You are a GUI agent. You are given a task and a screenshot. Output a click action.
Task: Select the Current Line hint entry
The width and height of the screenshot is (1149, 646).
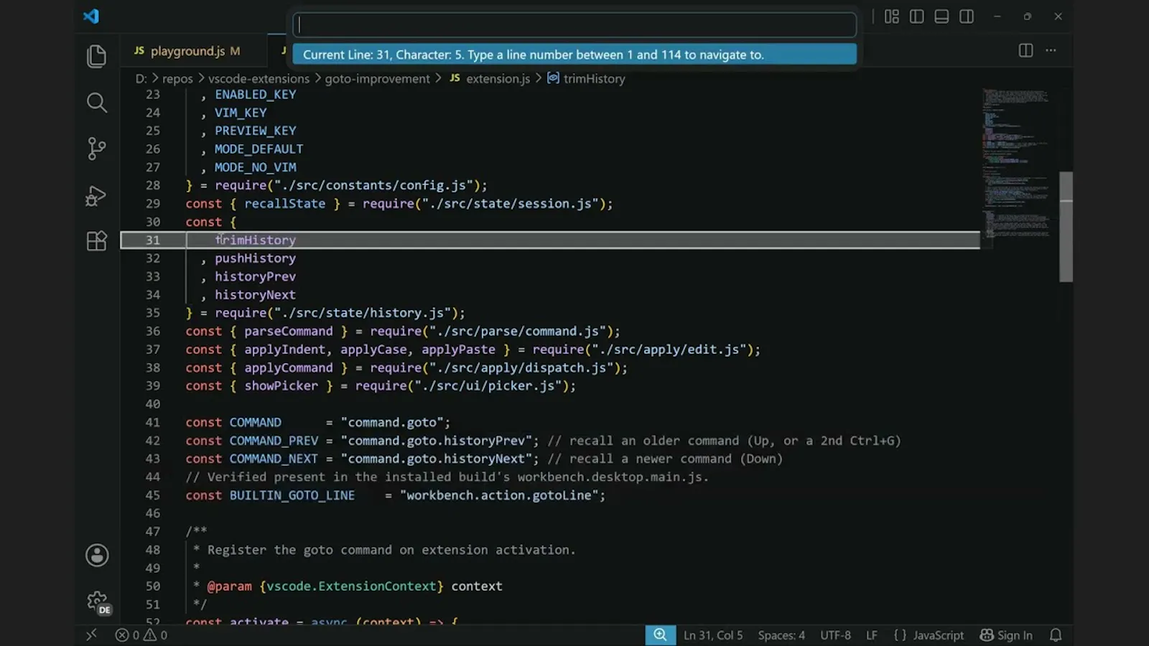pyautogui.click(x=574, y=55)
